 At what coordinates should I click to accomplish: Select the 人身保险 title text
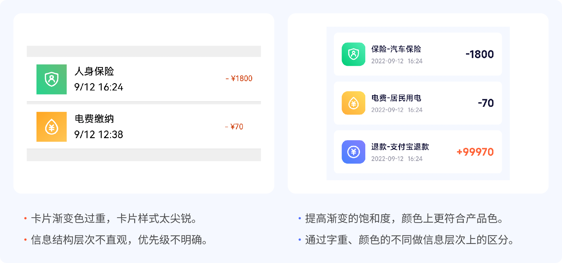click(x=94, y=71)
